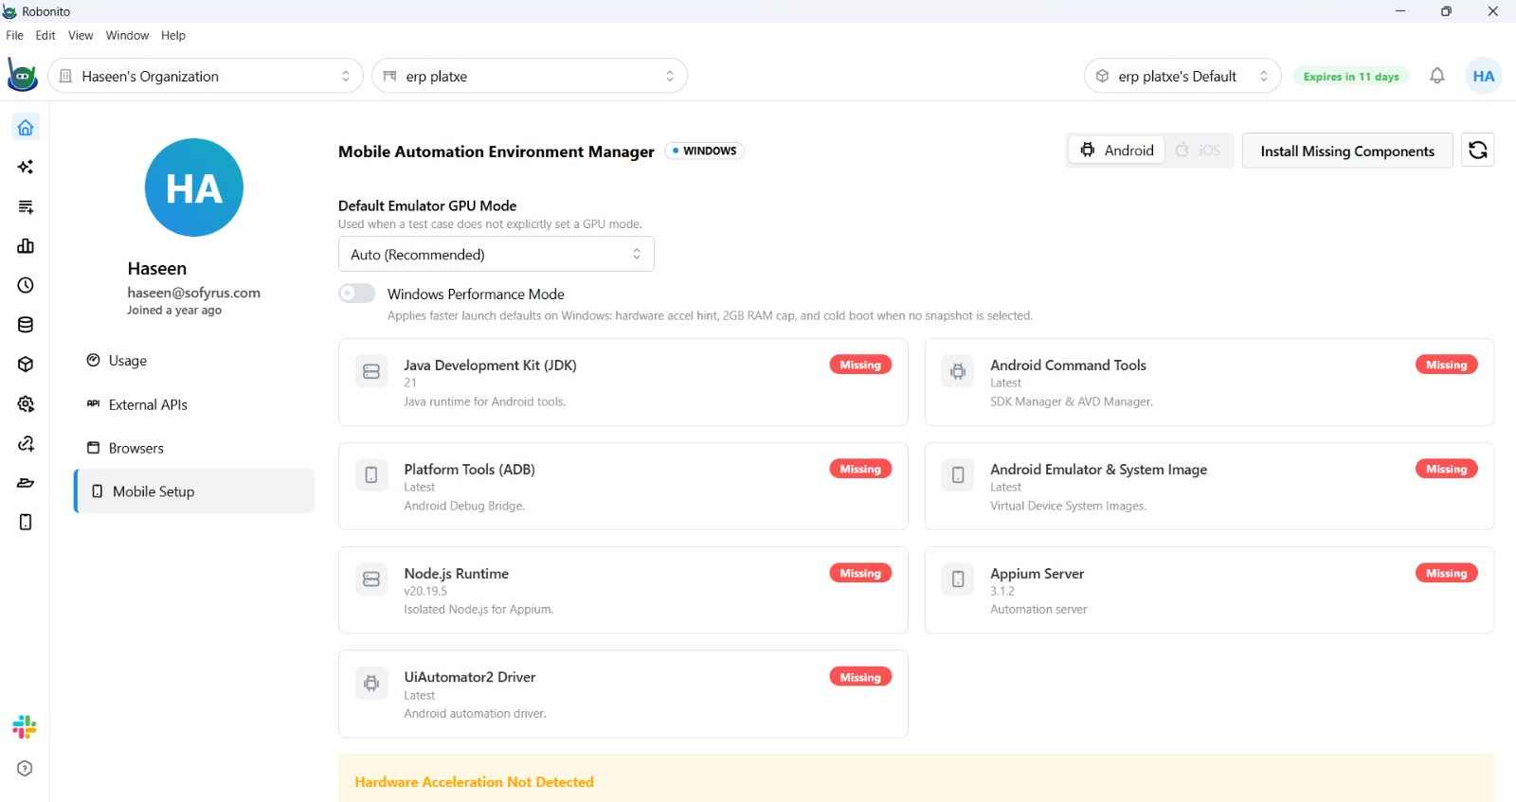The image size is (1516, 802).
Task: Open the gear settings sidebar icon
Action: click(26, 404)
